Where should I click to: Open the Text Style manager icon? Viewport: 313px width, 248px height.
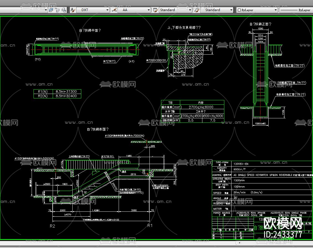coord(73,10)
